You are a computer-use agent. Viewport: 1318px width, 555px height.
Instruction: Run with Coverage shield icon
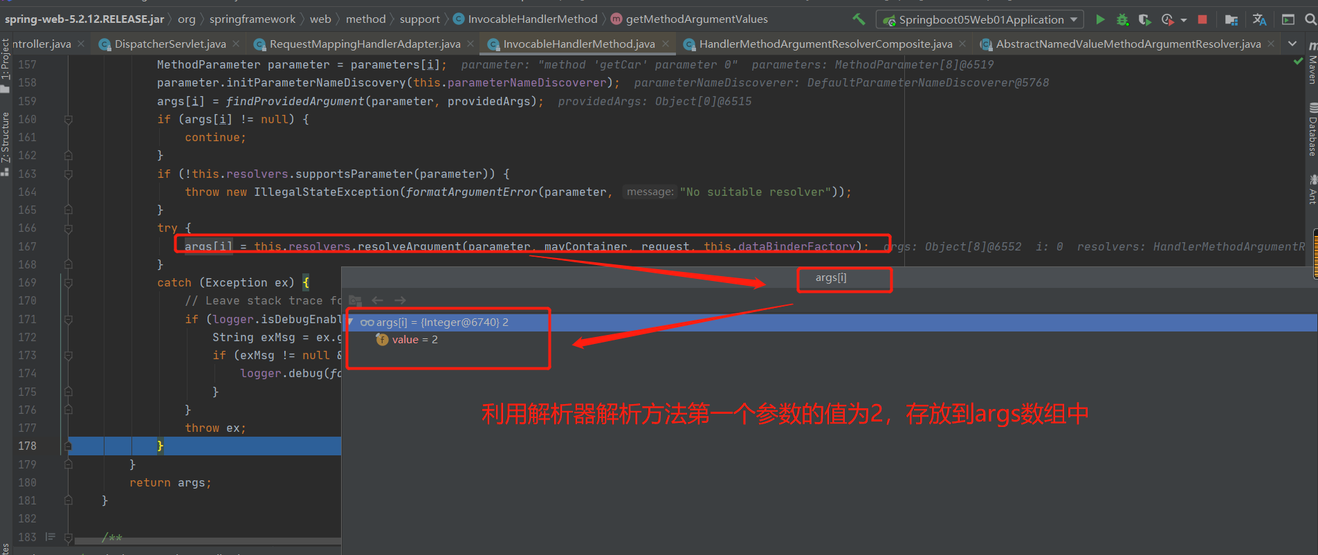tap(1144, 19)
